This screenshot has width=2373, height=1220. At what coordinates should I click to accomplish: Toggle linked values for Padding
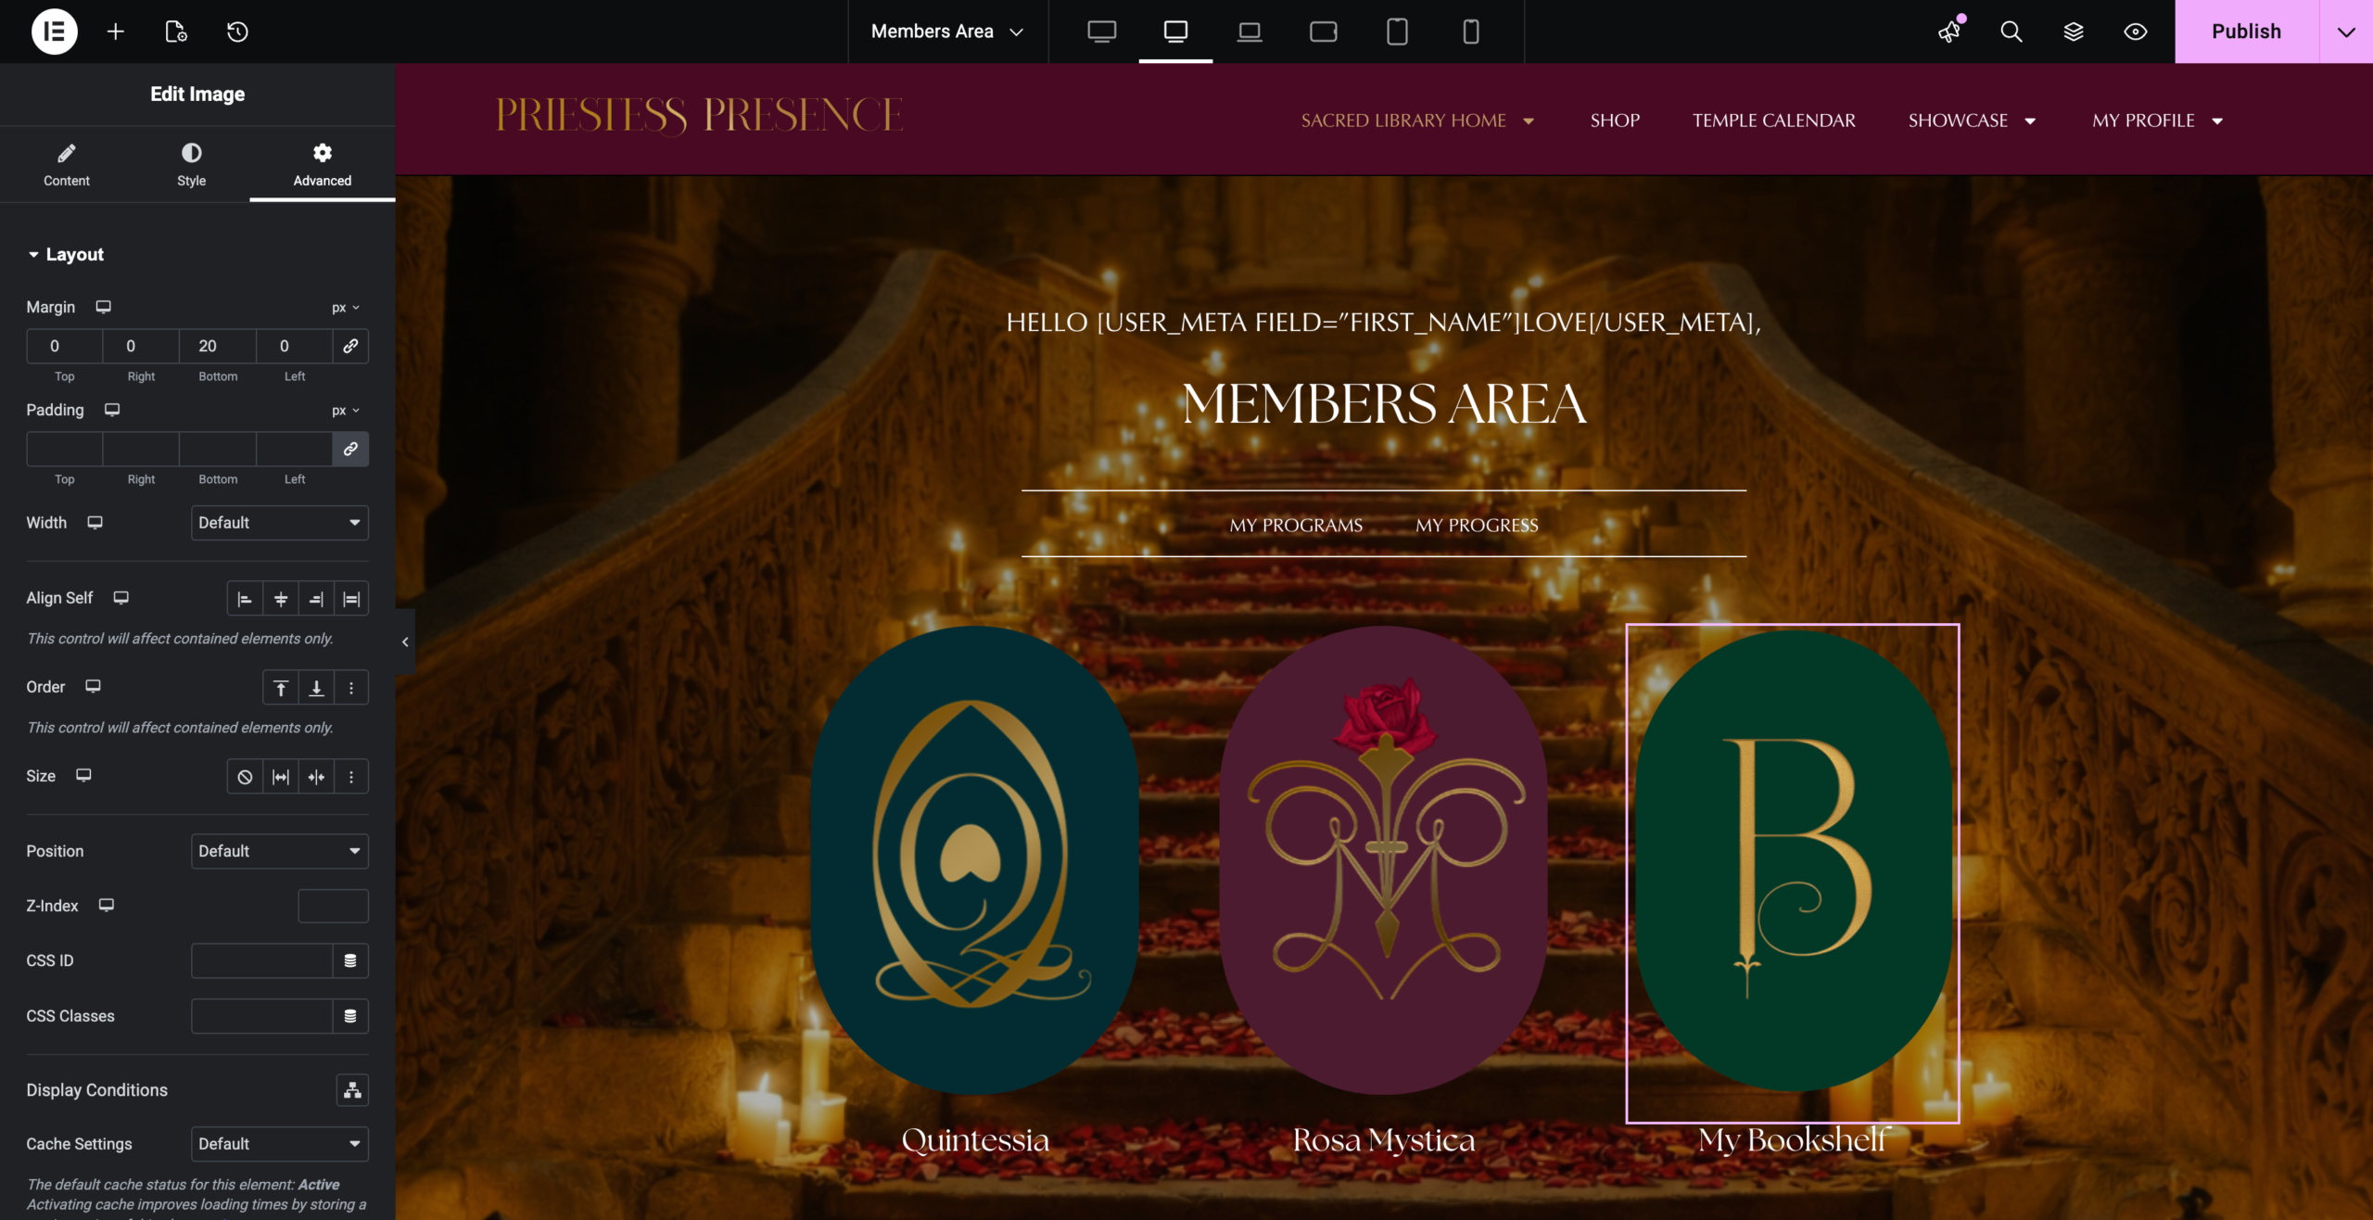pyautogui.click(x=350, y=449)
